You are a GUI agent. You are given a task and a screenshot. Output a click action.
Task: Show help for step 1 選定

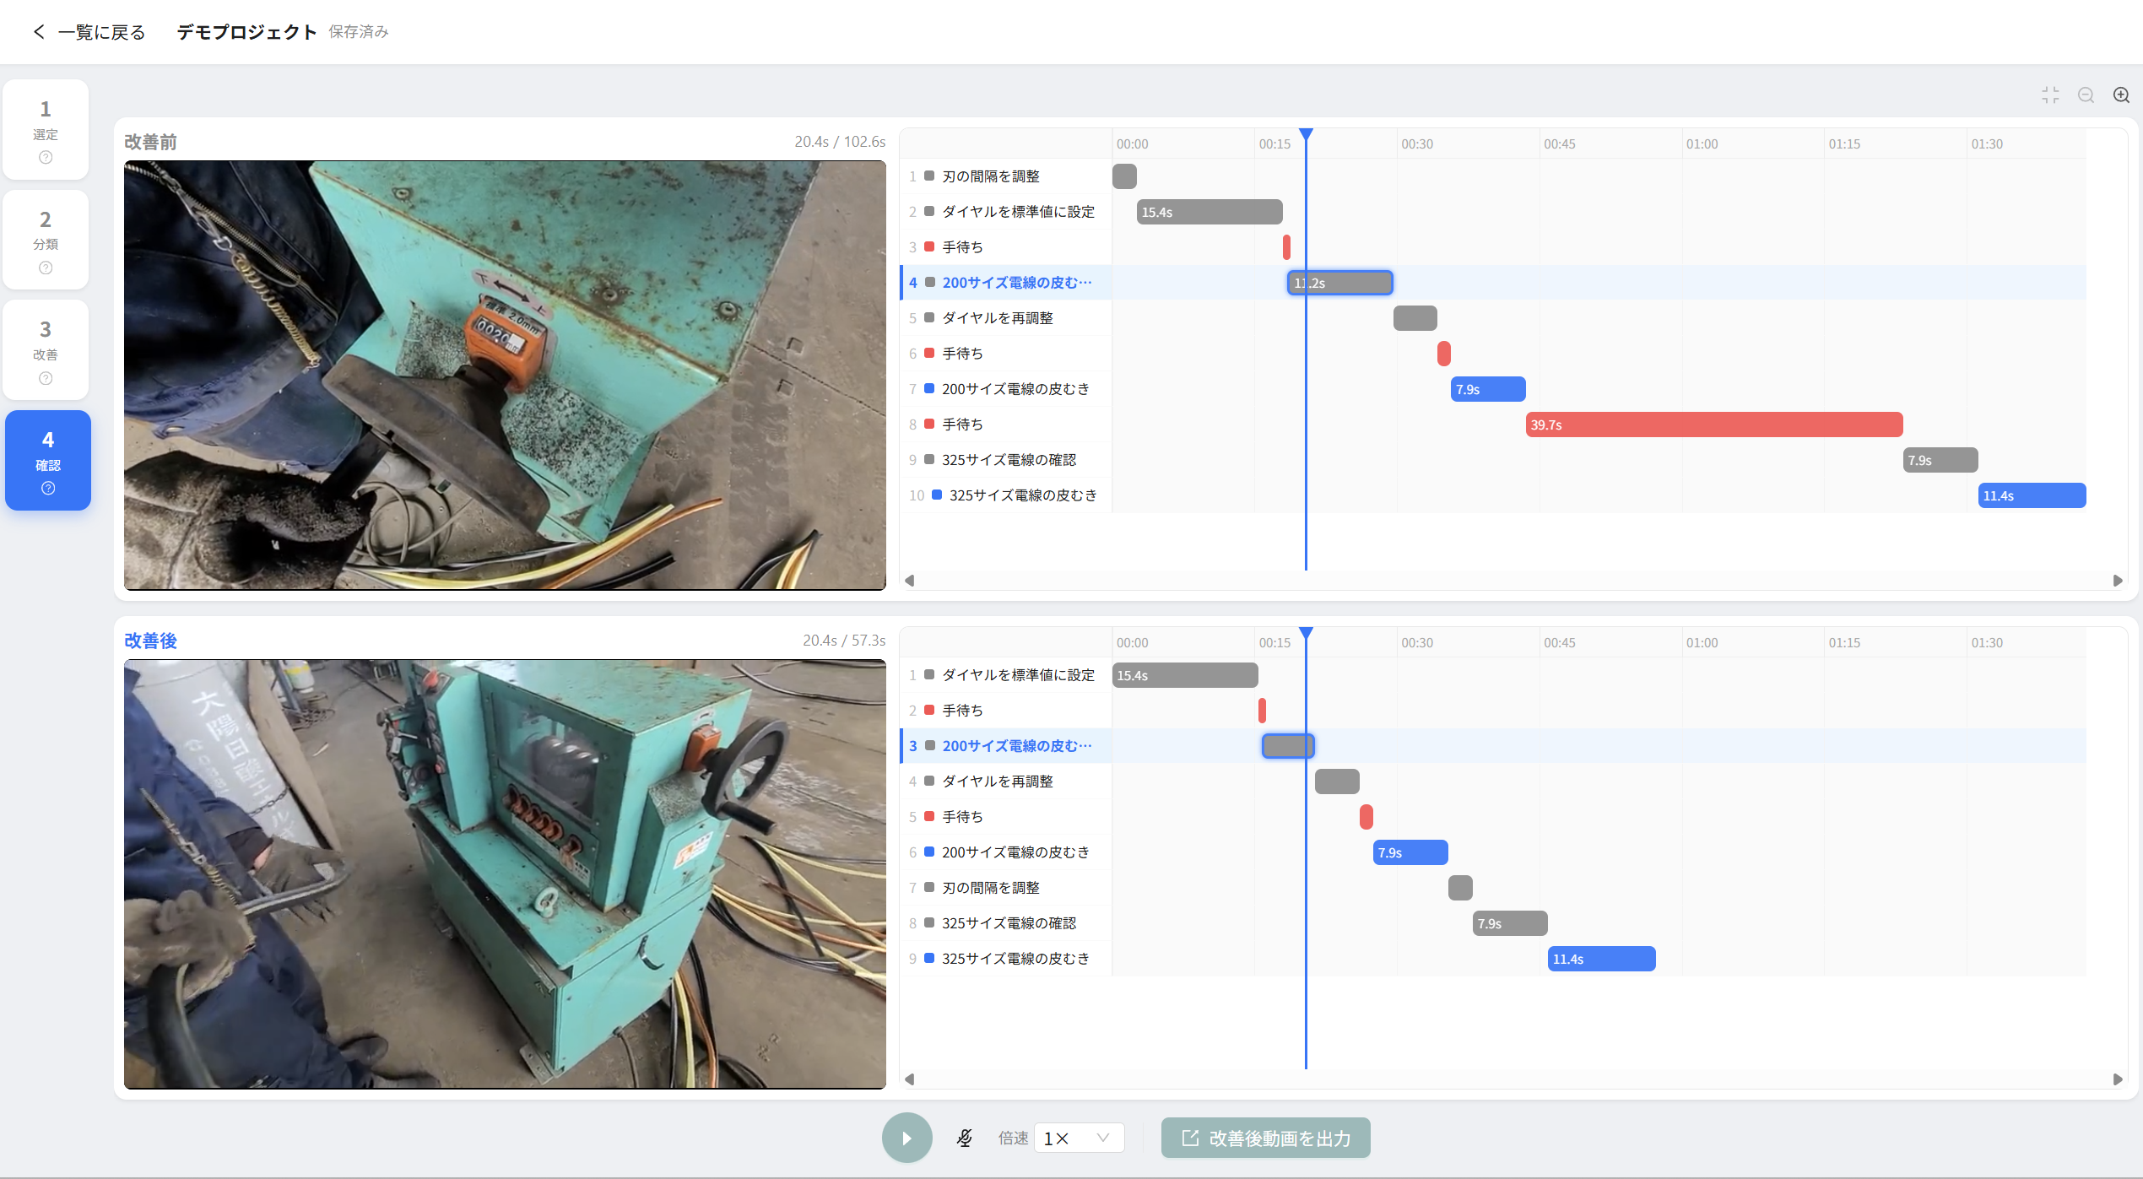pyautogui.click(x=46, y=157)
